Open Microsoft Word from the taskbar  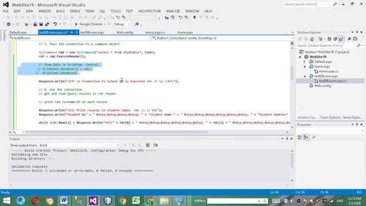point(63,201)
